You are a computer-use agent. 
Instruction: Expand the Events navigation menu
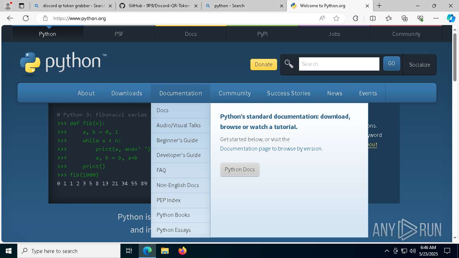tap(368, 93)
